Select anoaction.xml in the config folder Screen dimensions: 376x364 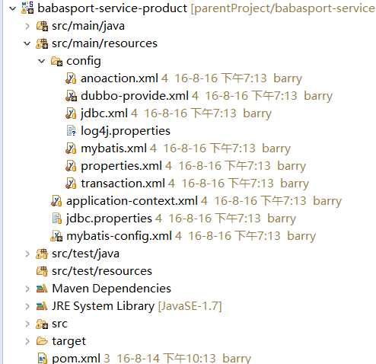(119, 78)
